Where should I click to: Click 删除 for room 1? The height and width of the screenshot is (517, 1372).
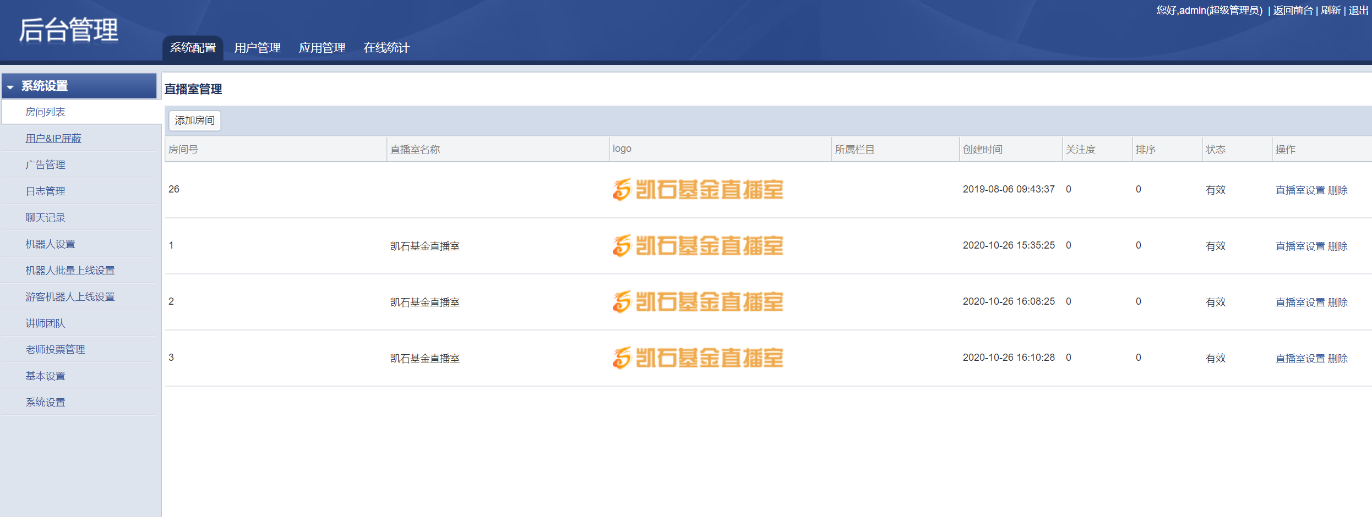pos(1338,246)
